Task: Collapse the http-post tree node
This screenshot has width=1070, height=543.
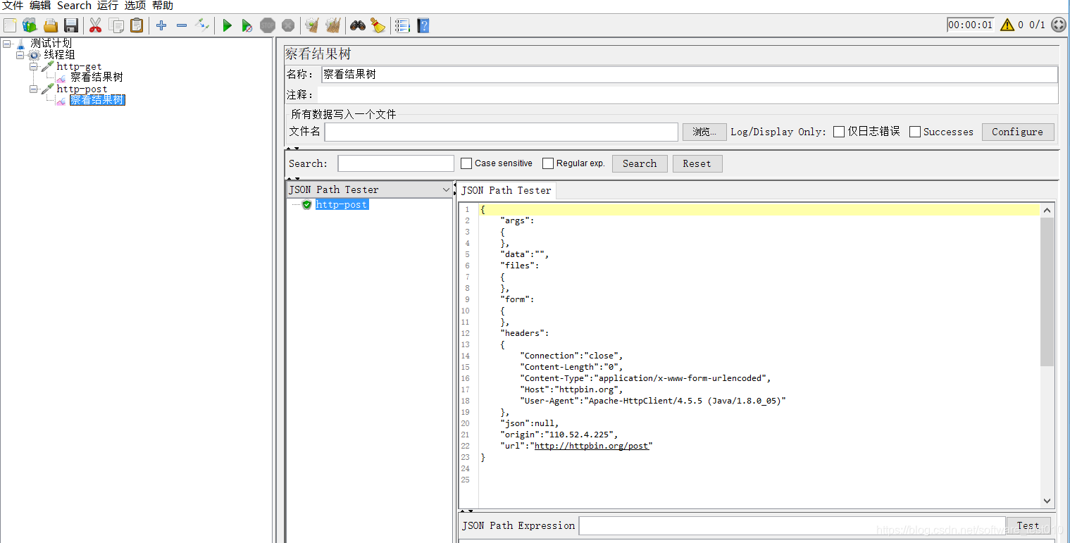Action: pos(34,89)
